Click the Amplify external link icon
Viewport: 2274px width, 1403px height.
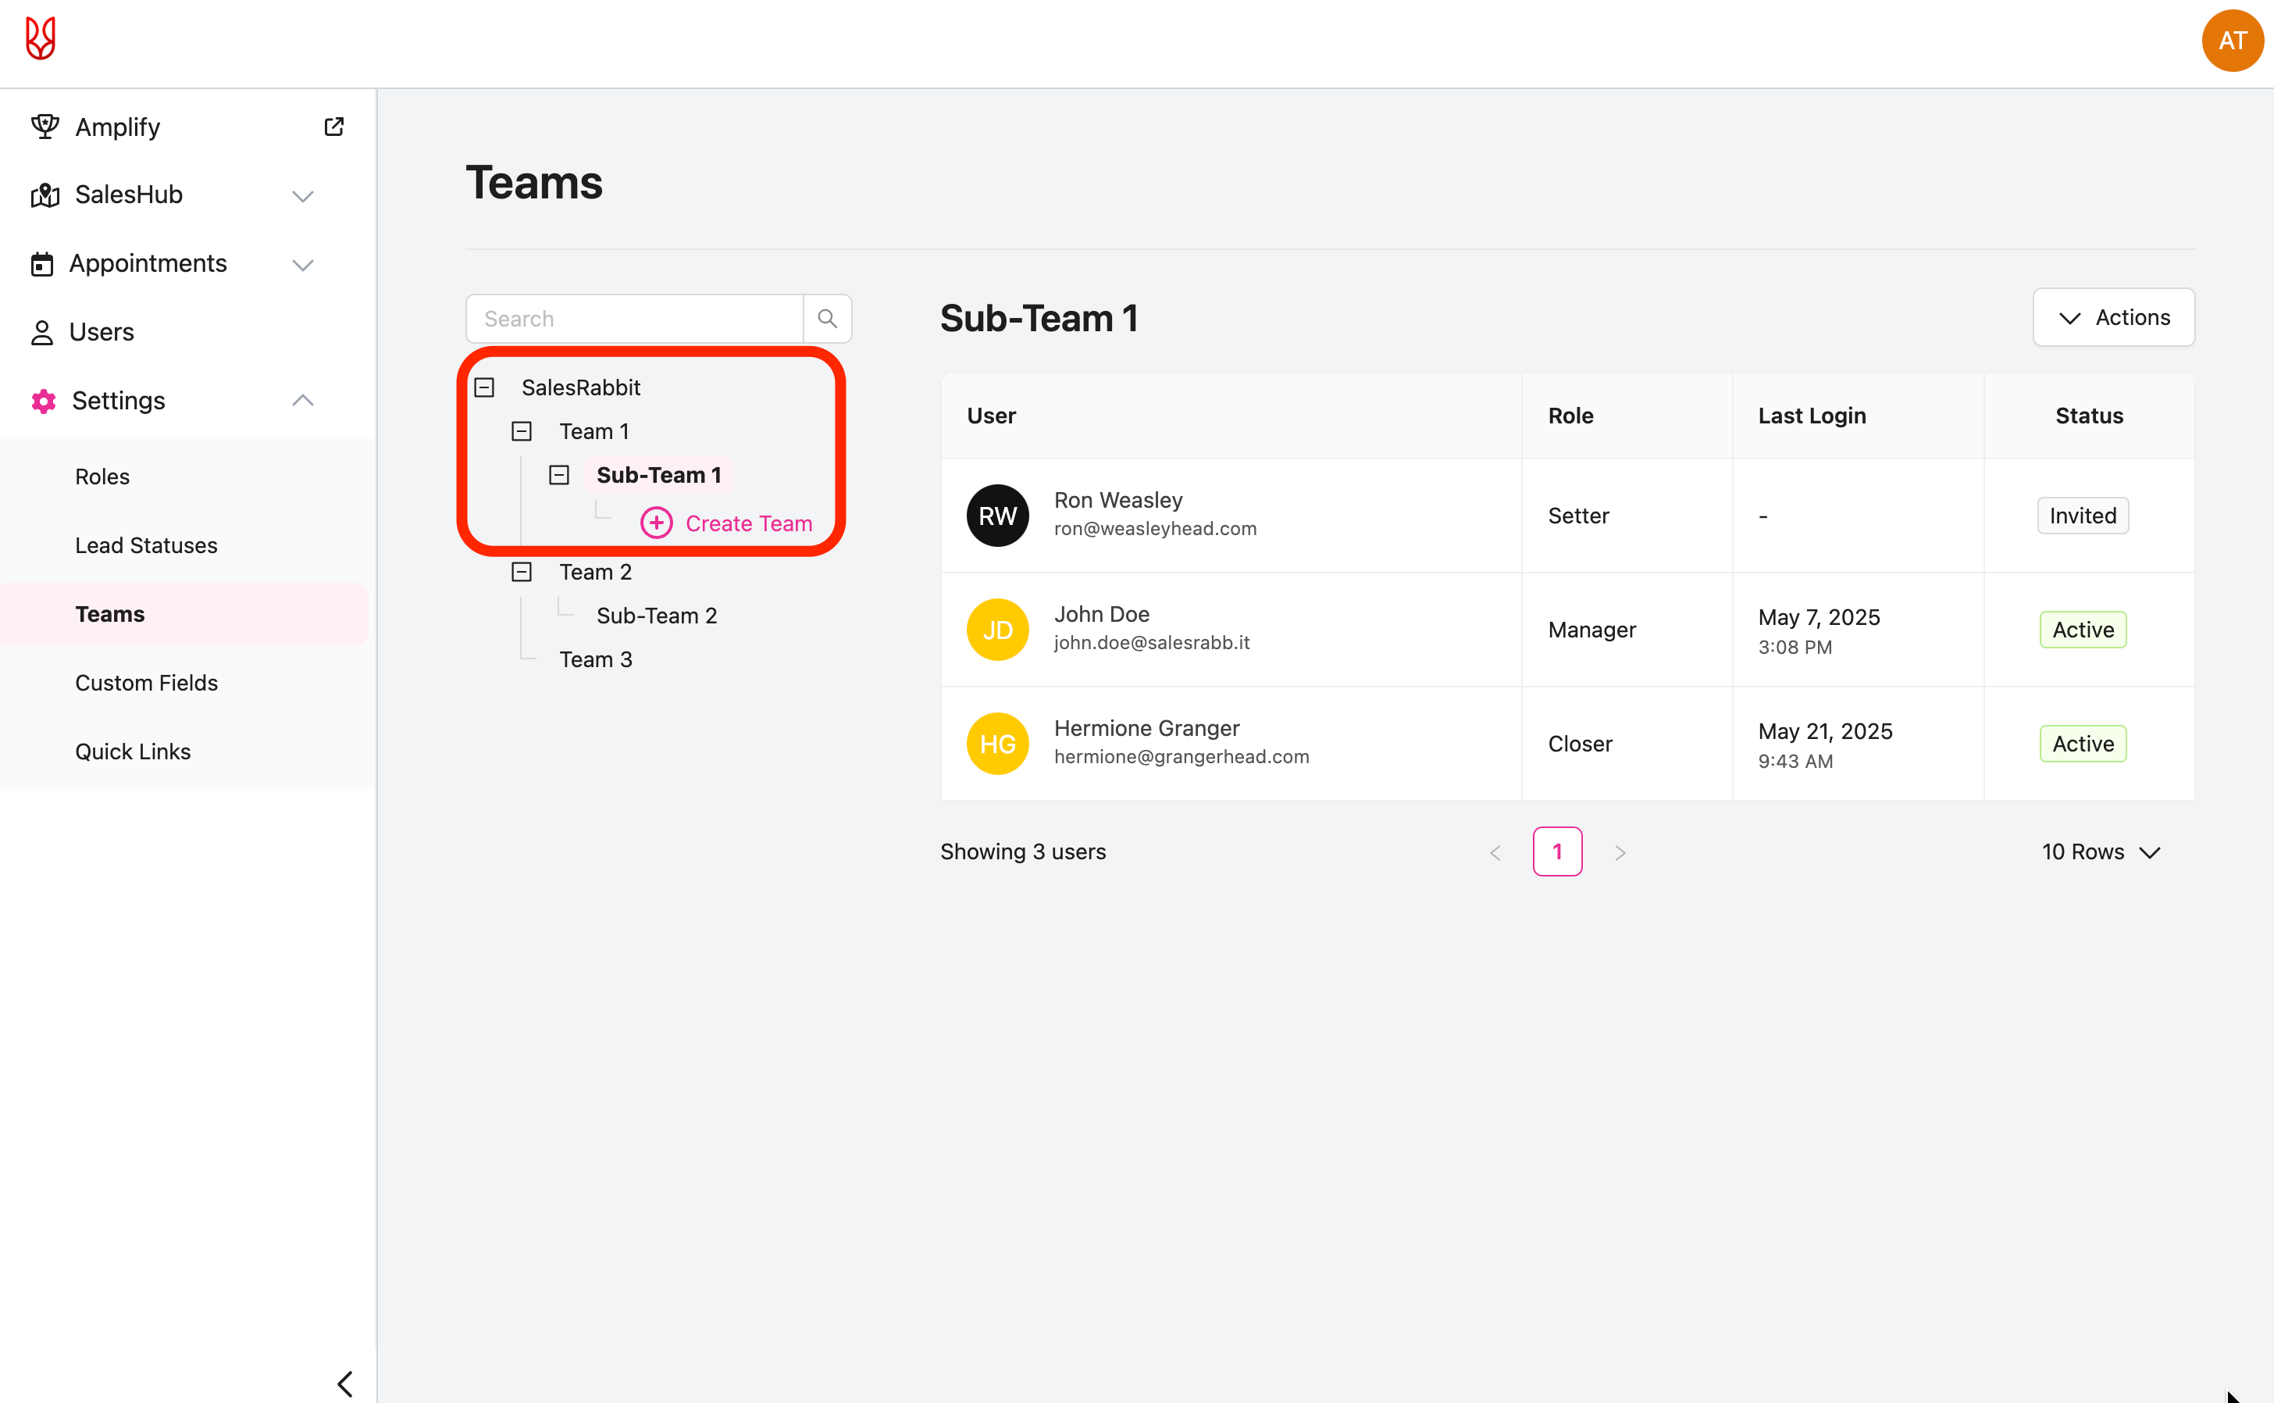coord(334,127)
